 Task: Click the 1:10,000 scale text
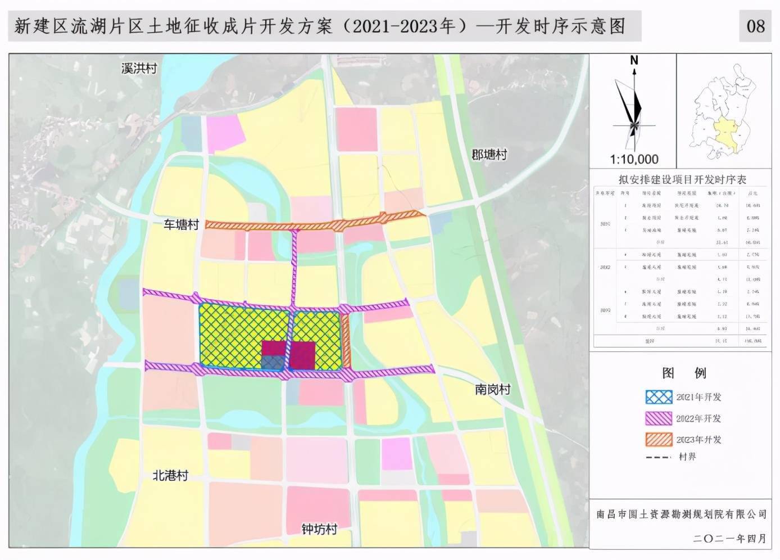click(x=634, y=159)
